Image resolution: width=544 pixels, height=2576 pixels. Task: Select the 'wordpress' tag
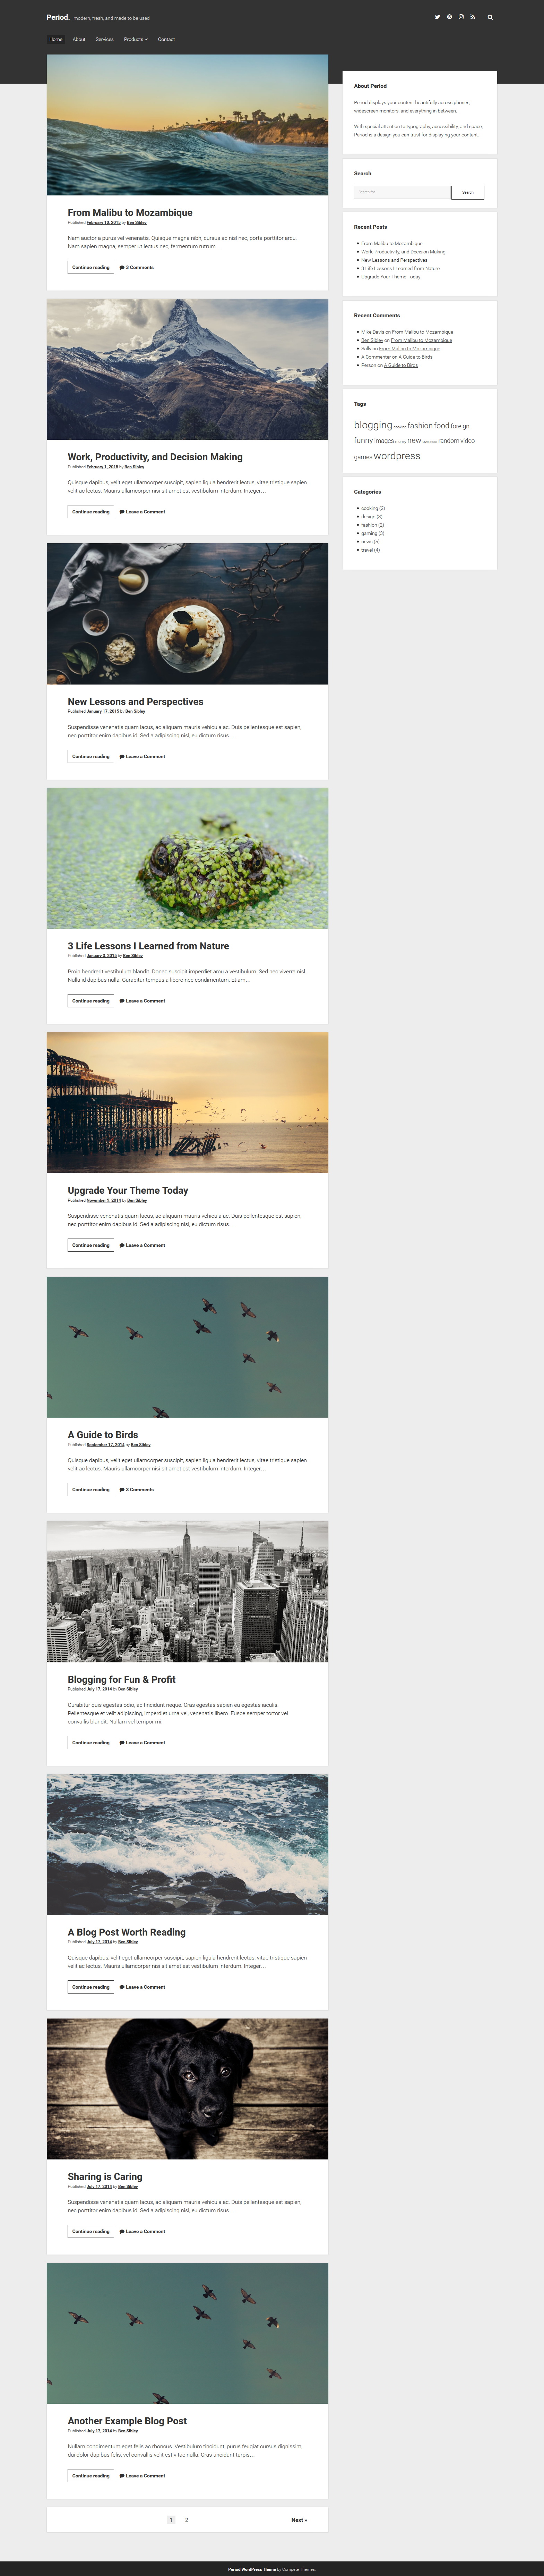tap(397, 456)
